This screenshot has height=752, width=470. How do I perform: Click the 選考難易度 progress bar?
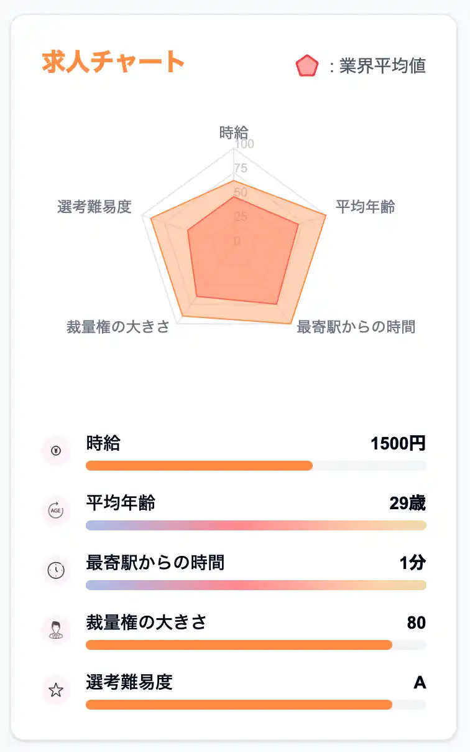coord(239,705)
